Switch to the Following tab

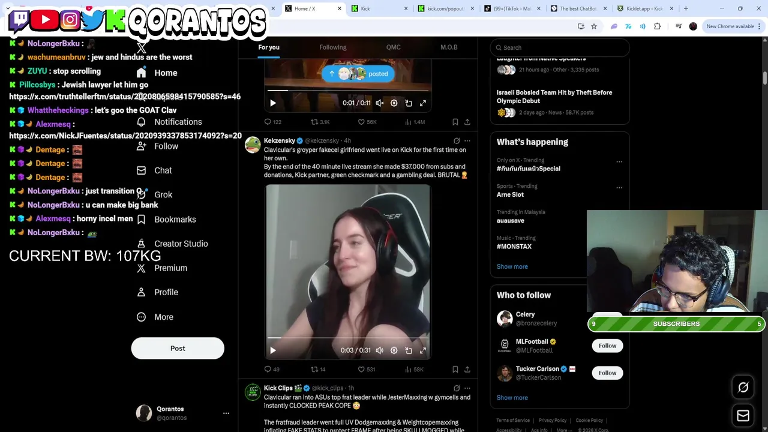(333, 47)
